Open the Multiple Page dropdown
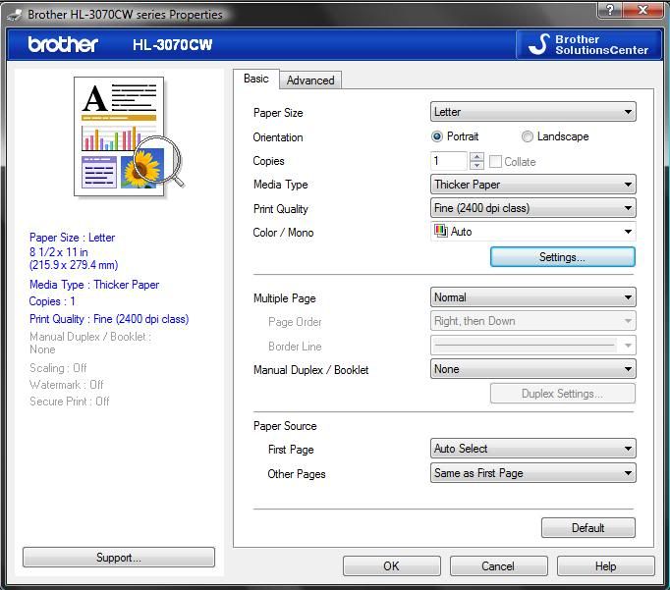 (x=532, y=297)
